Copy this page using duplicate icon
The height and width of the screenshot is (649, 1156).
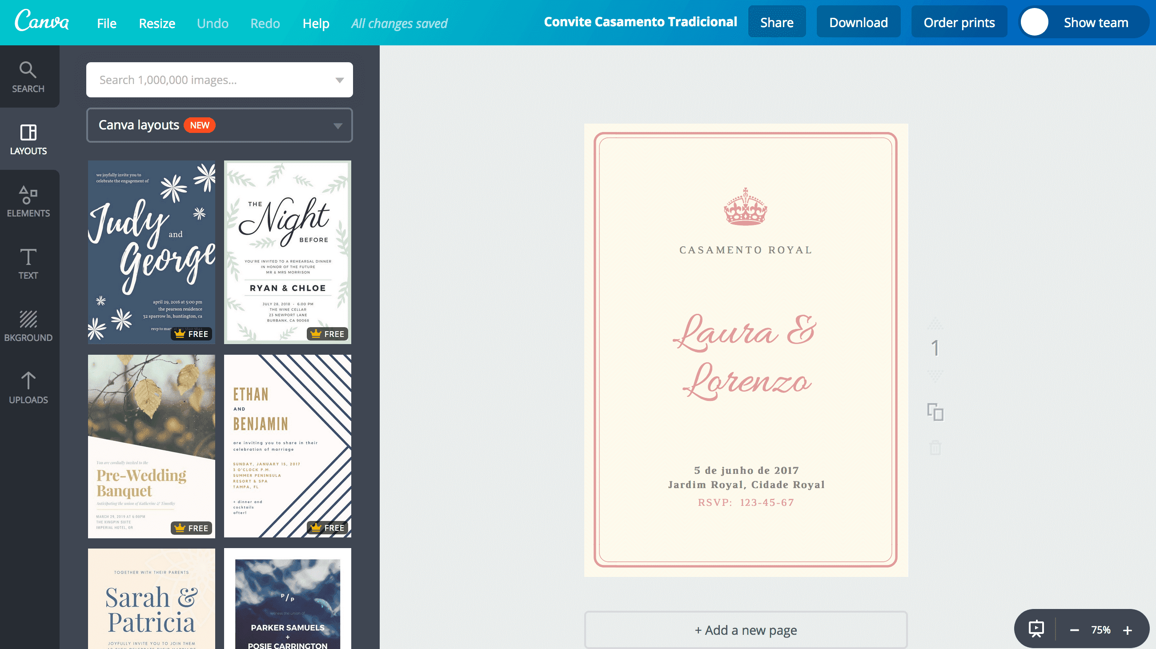tap(935, 412)
